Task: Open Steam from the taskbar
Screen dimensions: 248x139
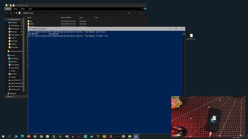Action: tap(92, 136)
